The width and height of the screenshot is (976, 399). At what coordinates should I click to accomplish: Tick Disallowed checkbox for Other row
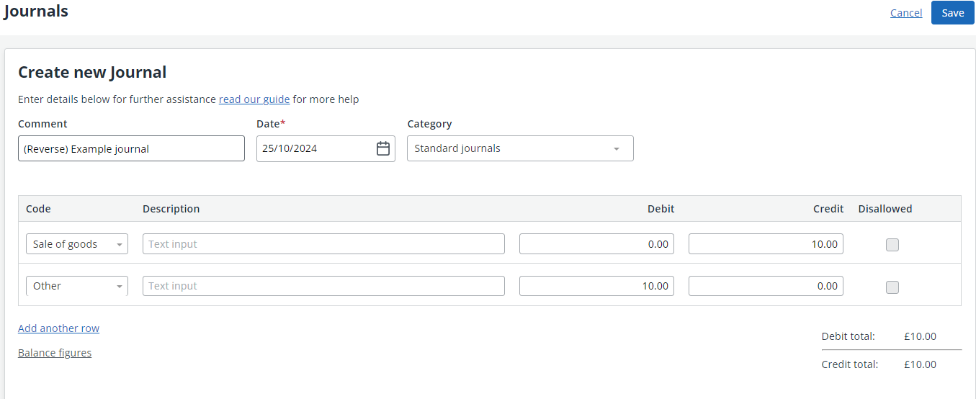pyautogui.click(x=892, y=287)
